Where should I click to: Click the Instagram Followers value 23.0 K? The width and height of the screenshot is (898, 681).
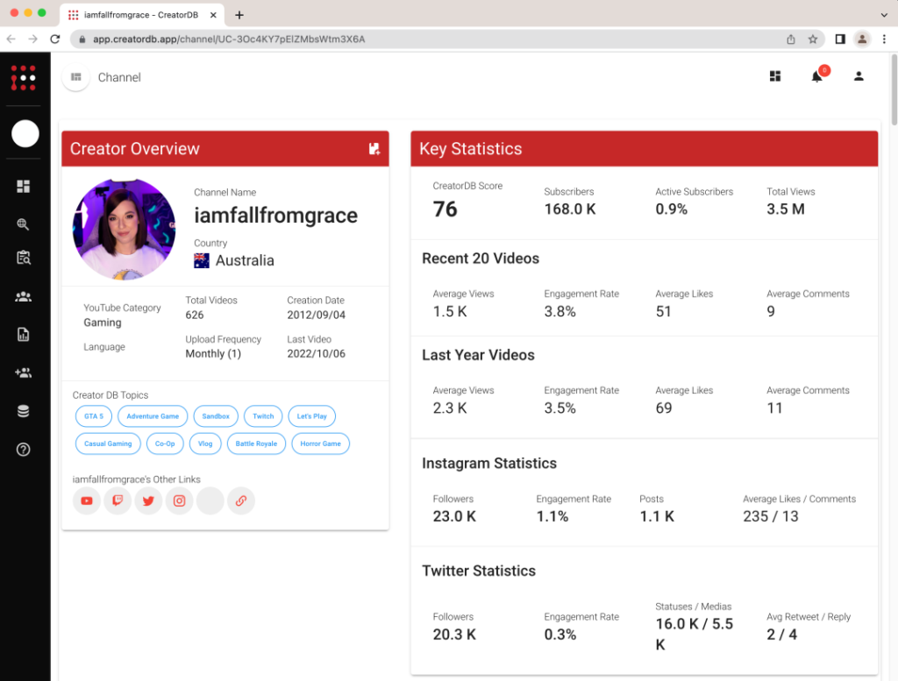[455, 516]
